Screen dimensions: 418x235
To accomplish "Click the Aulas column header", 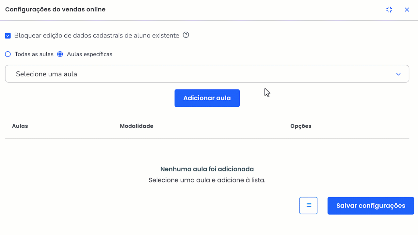I will [x=20, y=126].
